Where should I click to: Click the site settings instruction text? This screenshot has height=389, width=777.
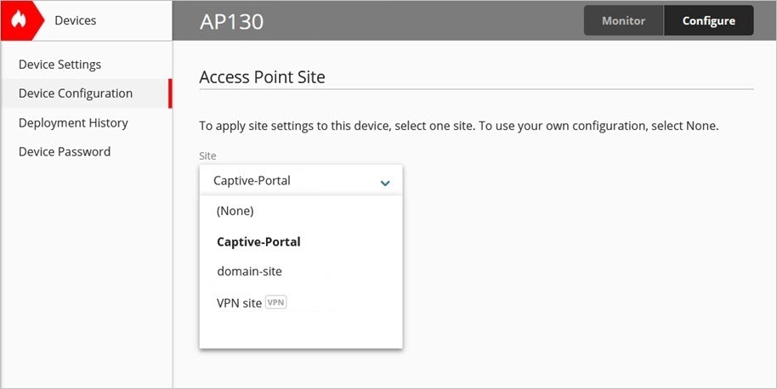(459, 126)
